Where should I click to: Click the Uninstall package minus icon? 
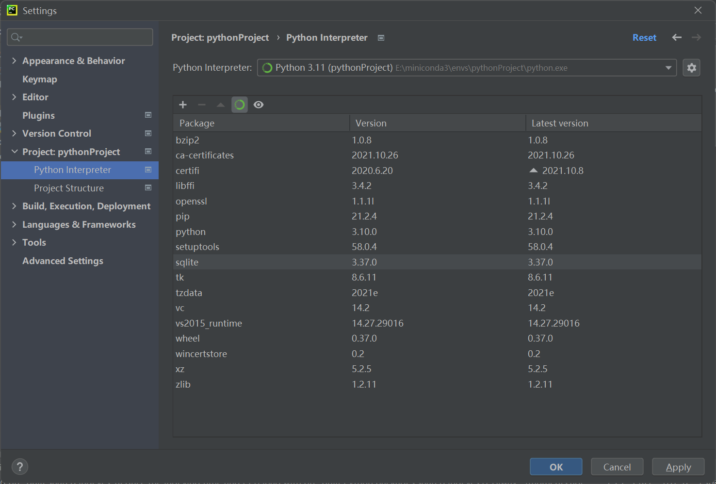201,104
